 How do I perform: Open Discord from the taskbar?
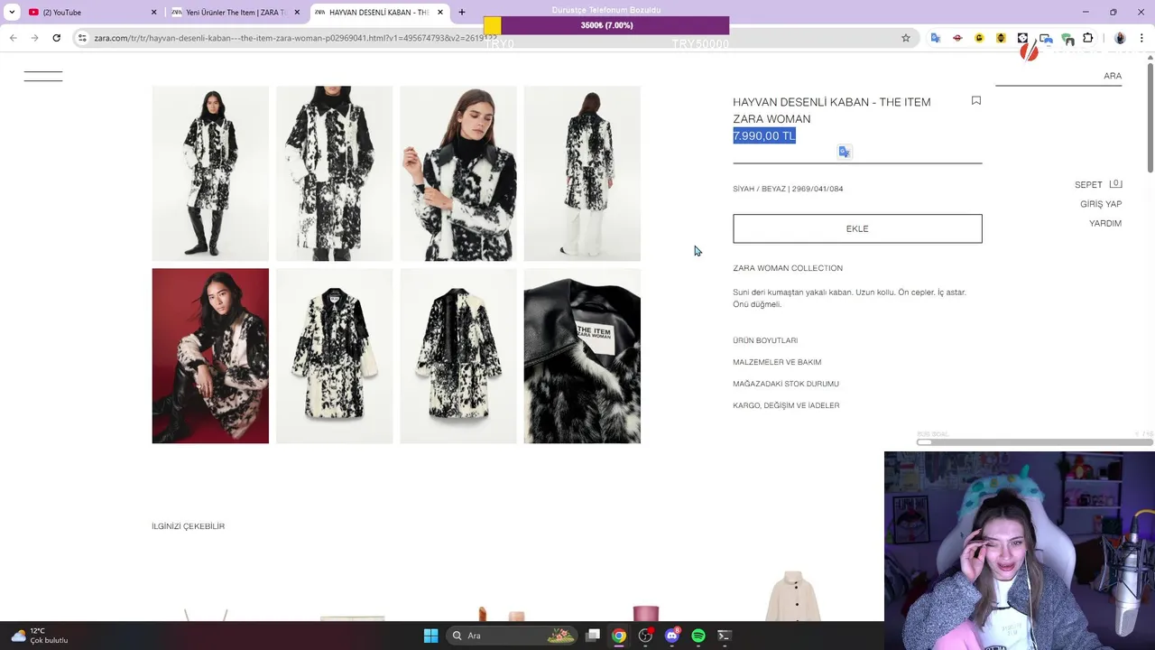(671, 636)
